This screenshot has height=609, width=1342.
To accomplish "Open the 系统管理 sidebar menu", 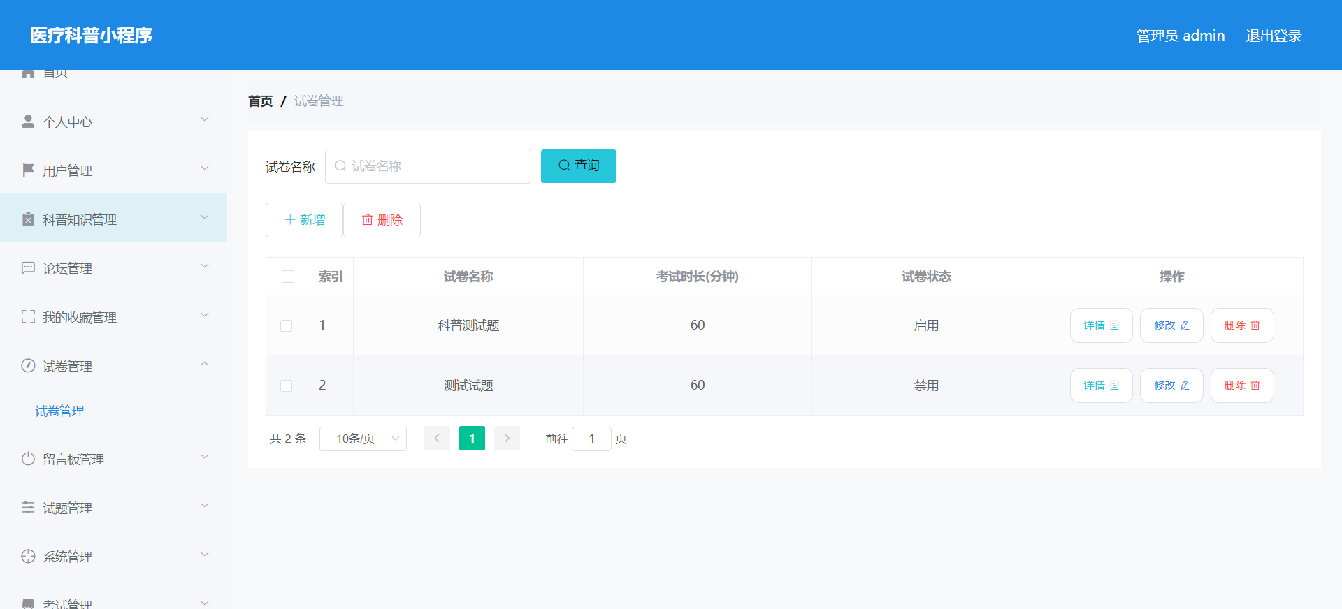I will click(113, 557).
